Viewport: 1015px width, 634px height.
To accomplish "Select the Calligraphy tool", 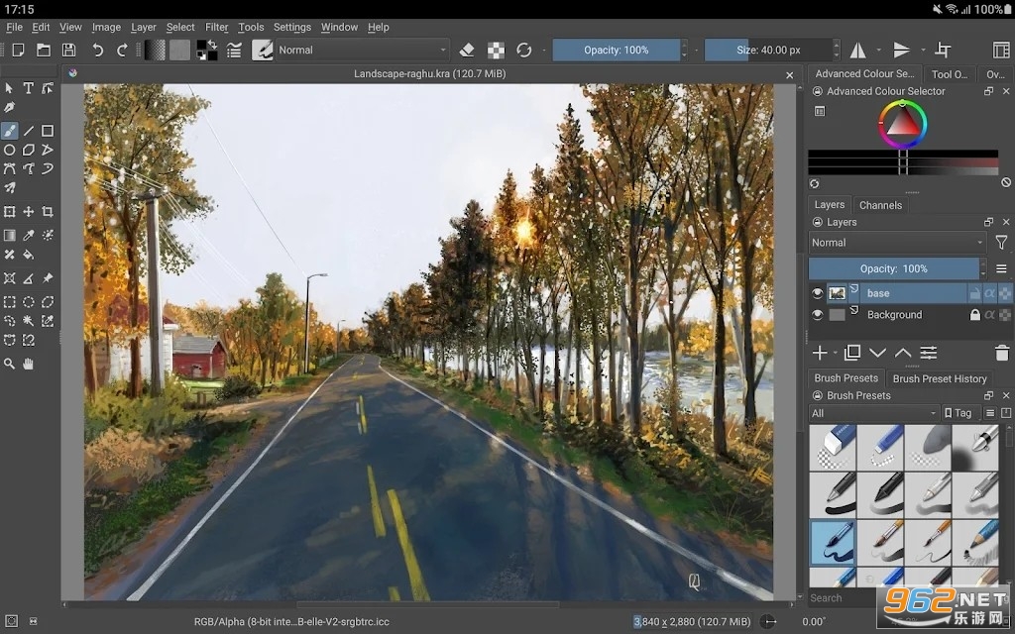I will pos(9,107).
